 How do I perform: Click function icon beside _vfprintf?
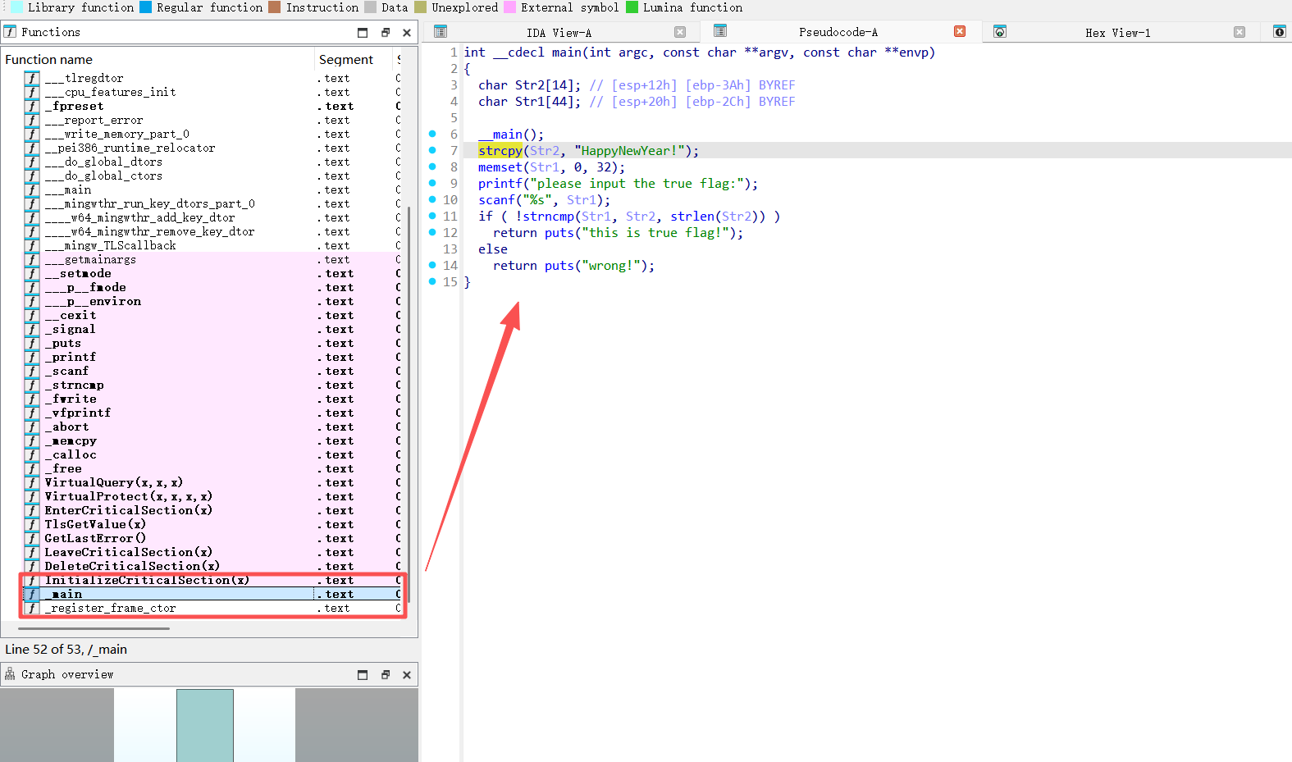(x=31, y=413)
